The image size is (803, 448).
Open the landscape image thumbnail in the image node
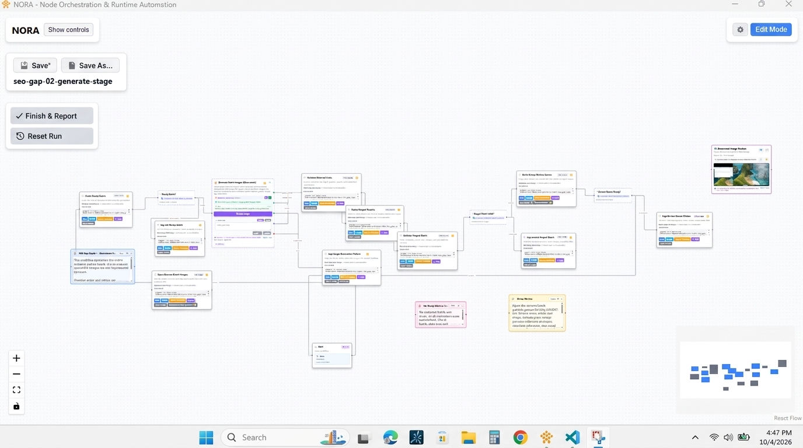click(x=741, y=174)
